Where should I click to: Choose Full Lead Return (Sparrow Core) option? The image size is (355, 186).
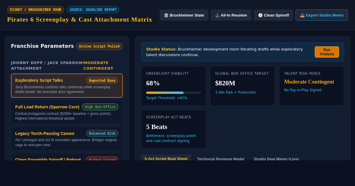(x=67, y=112)
